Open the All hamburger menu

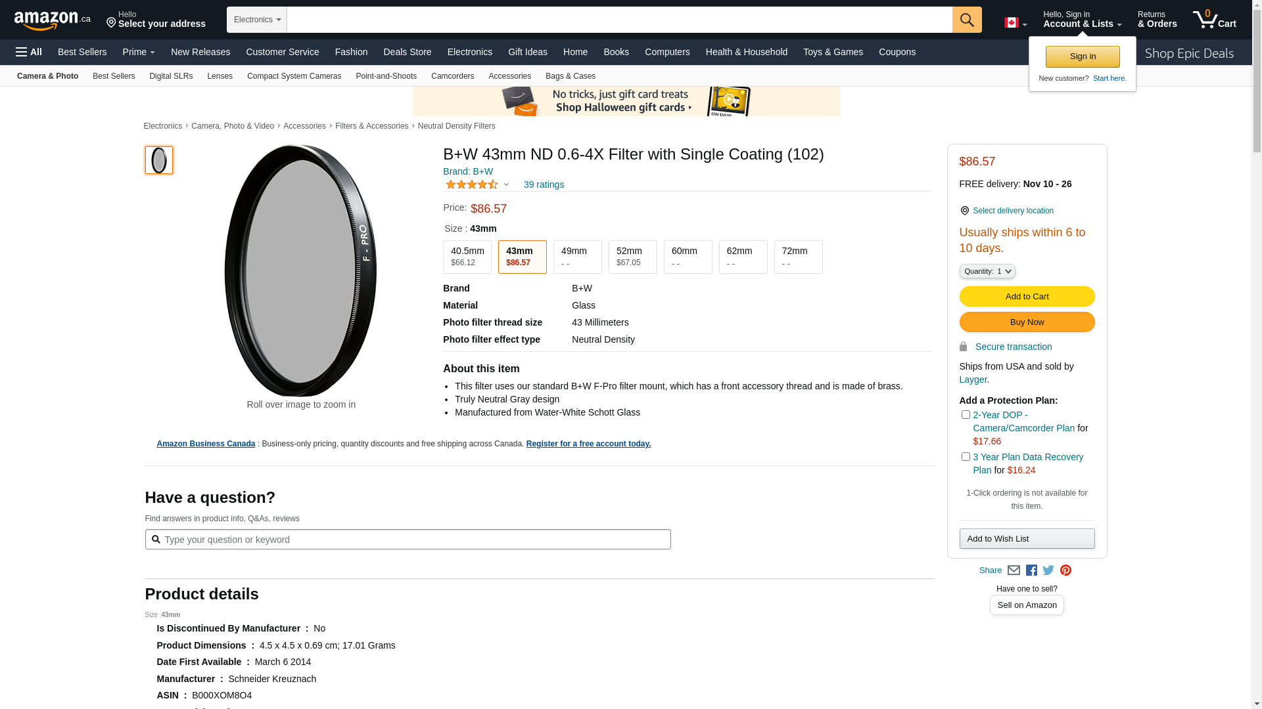[29, 52]
